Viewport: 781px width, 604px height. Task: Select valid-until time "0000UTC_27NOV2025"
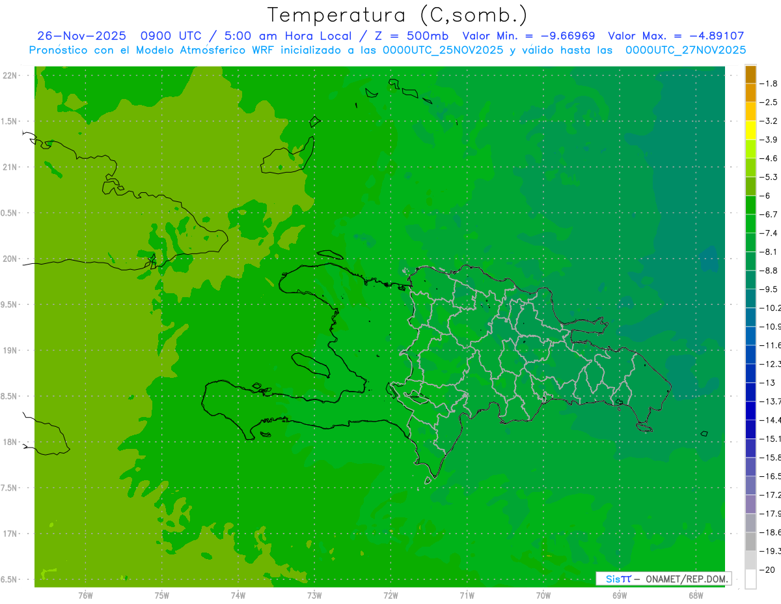coord(685,50)
